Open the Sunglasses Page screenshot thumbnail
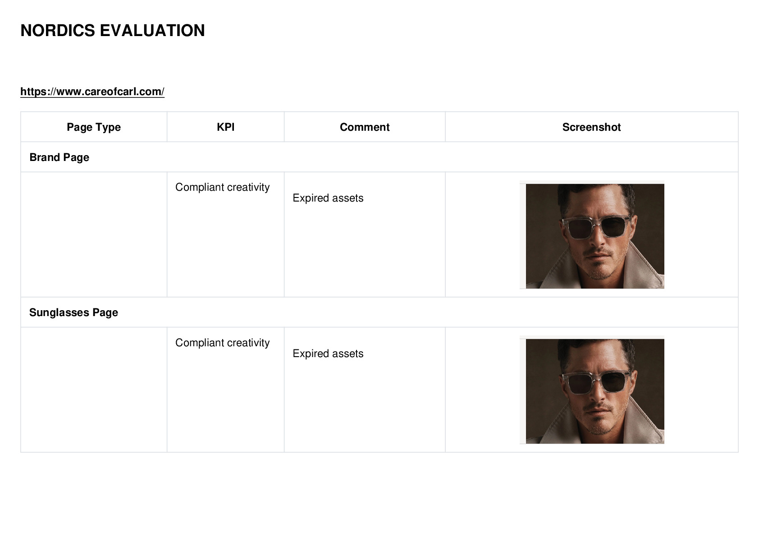The width and height of the screenshot is (759, 537). click(592, 390)
